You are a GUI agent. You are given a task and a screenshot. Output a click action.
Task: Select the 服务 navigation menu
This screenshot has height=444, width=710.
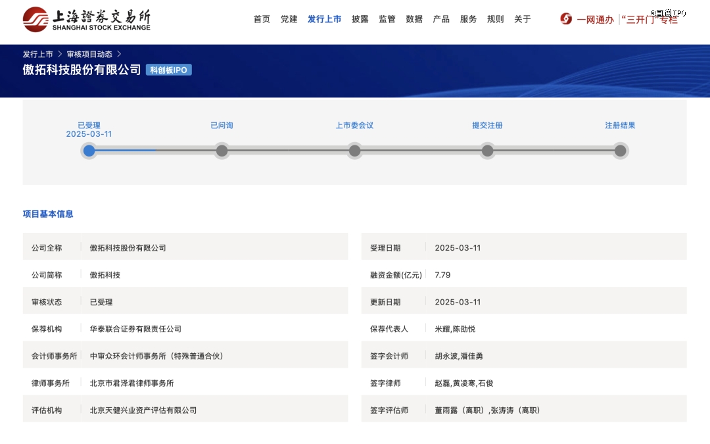[x=468, y=19]
